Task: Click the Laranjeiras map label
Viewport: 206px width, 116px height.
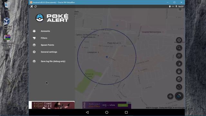Action: [92, 52]
